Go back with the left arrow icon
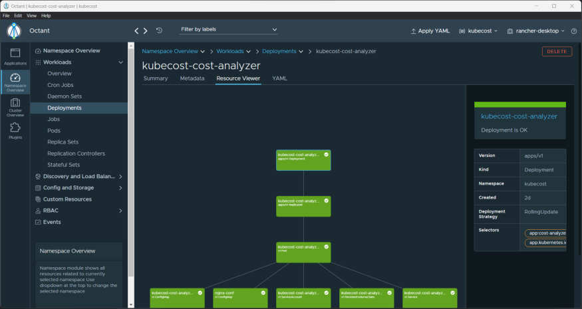This screenshot has width=582, height=309. coord(137,31)
